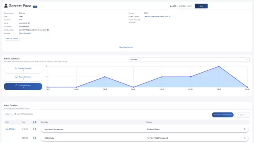Viewport: 254px width, 143px height.
Task: Click the Events Summary heading
Action: 12,59
